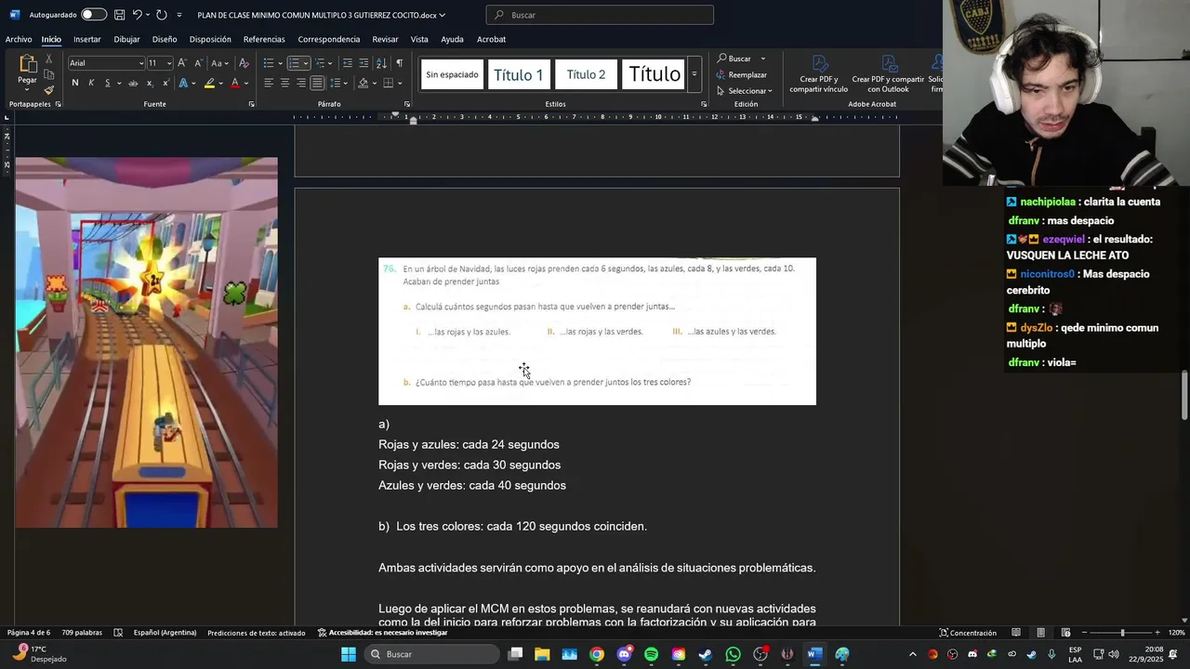Switch to the Diseño tab
The image size is (1190, 669).
165,39
